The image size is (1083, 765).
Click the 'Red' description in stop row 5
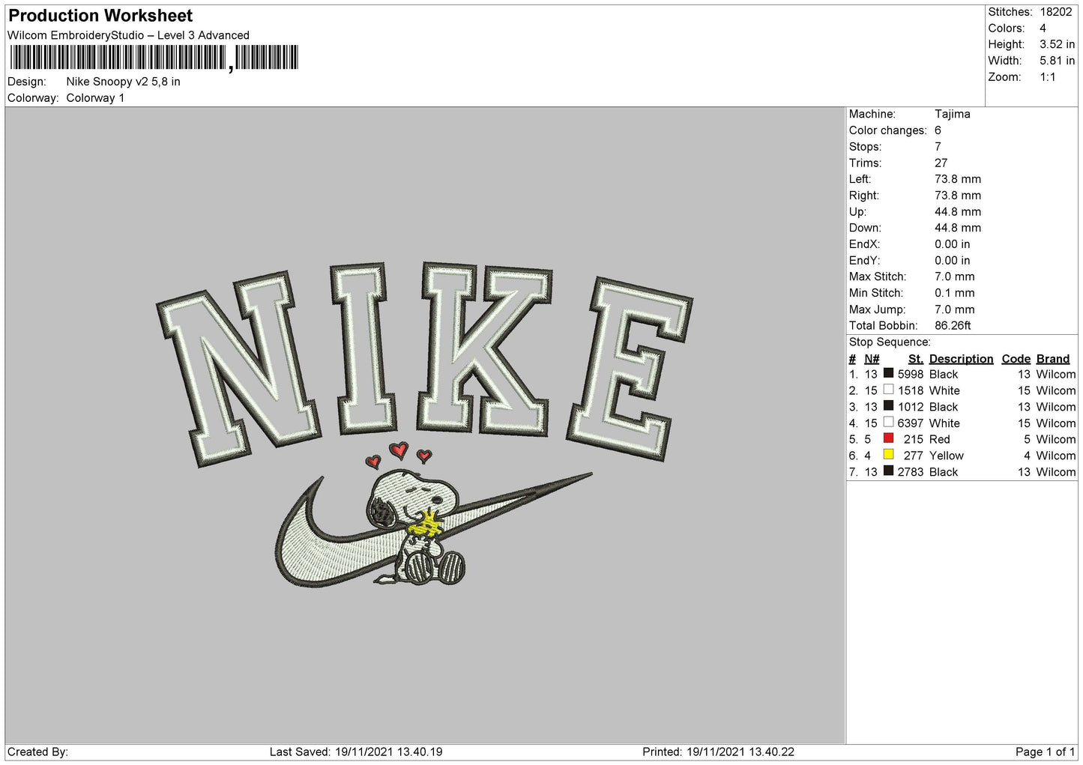point(939,440)
